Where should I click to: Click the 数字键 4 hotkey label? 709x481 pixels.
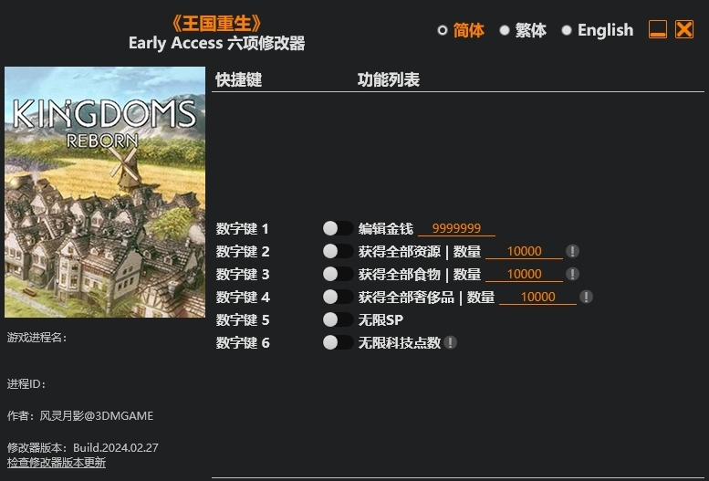243,298
